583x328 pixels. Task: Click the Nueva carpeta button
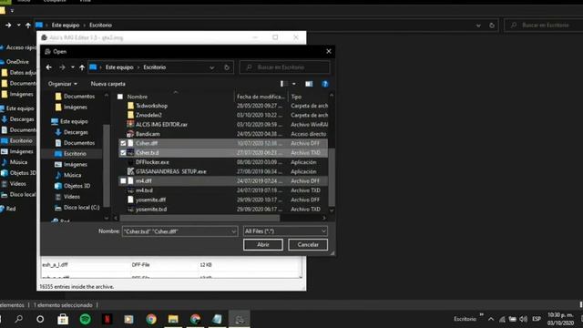(107, 84)
